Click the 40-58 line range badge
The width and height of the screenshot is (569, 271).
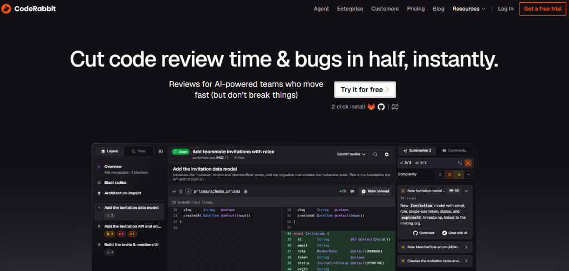tap(454, 190)
